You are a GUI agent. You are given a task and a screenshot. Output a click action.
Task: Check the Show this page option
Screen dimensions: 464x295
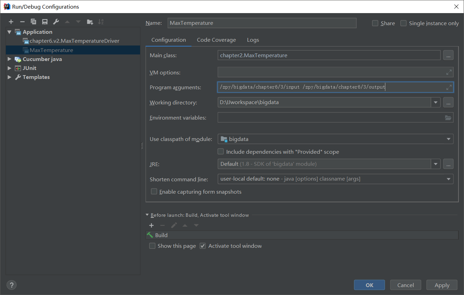tap(152, 246)
